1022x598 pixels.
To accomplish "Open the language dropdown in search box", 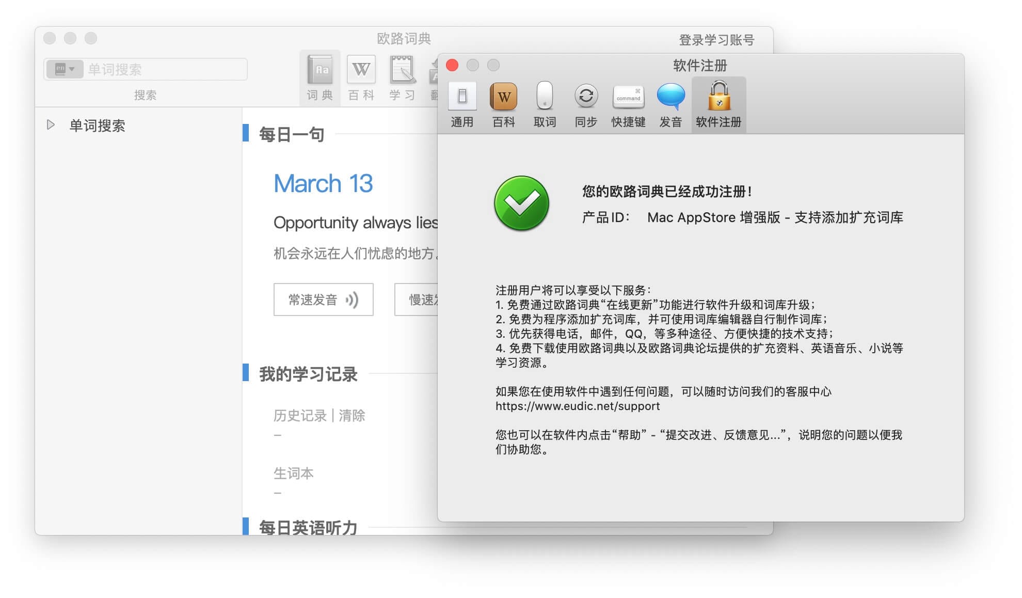I will [x=65, y=69].
